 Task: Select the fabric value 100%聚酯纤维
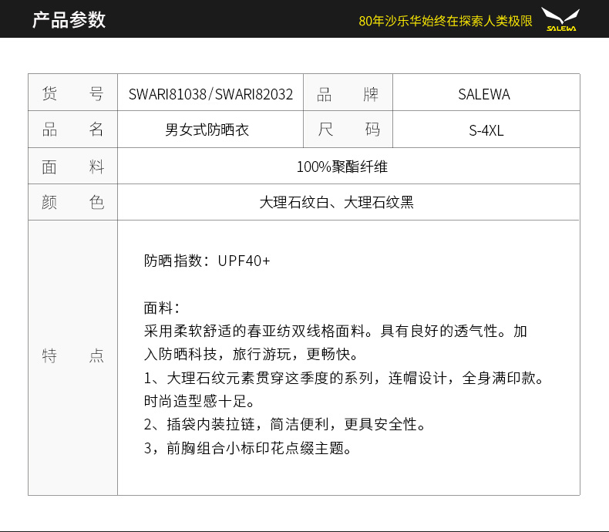click(342, 167)
